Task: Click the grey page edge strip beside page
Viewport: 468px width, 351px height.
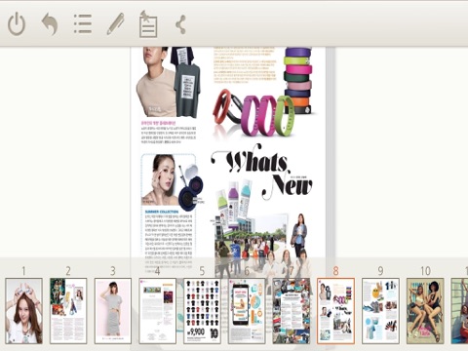Action: [330, 153]
